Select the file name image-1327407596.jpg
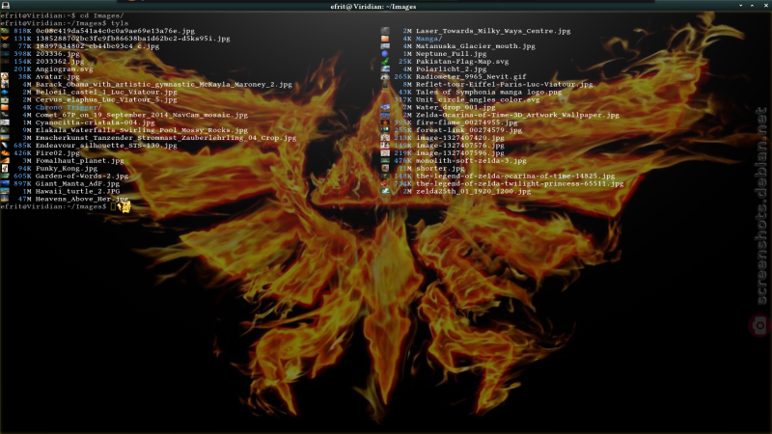The height and width of the screenshot is (434, 772). (460, 153)
